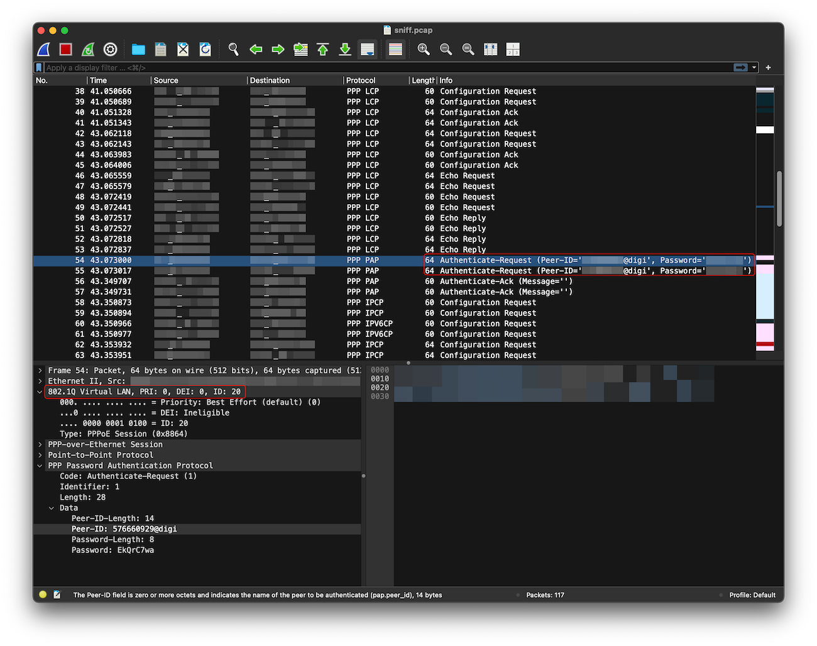Open a capture file folder icon
This screenshot has width=817, height=646.
tap(138, 50)
